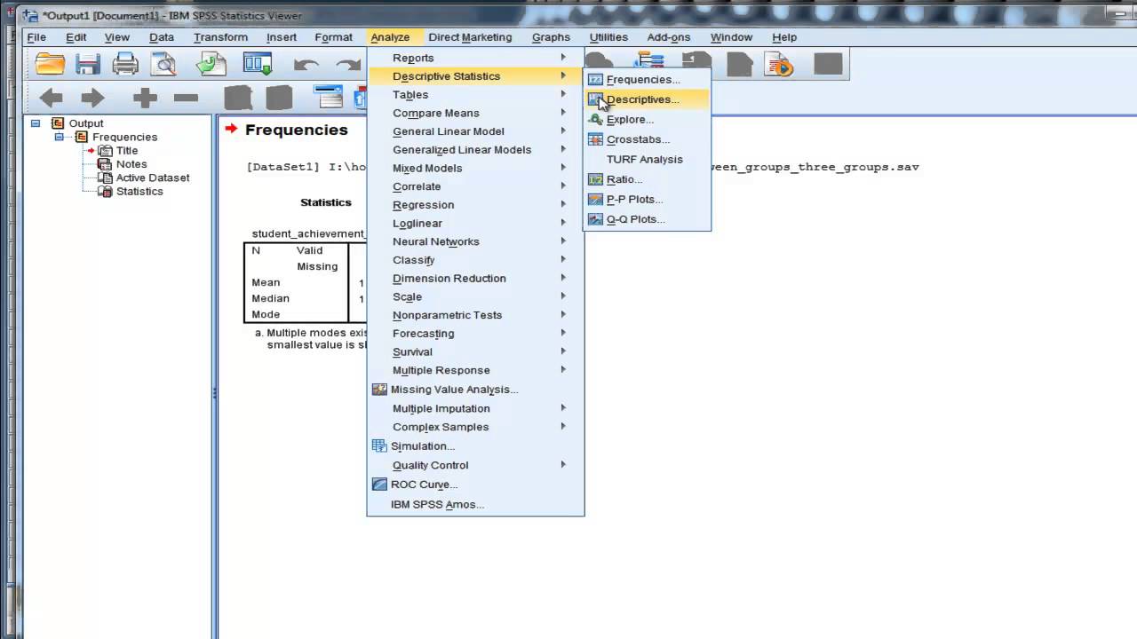The height and width of the screenshot is (639, 1137).
Task: Expand the Nonparametric Tests submenu arrow
Action: tap(563, 314)
